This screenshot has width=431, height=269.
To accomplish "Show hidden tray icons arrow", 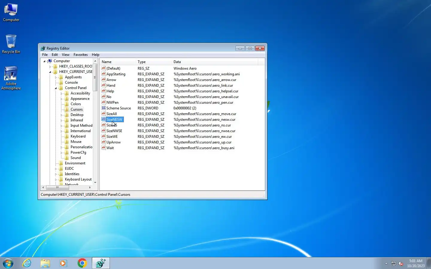I will pos(386,264).
